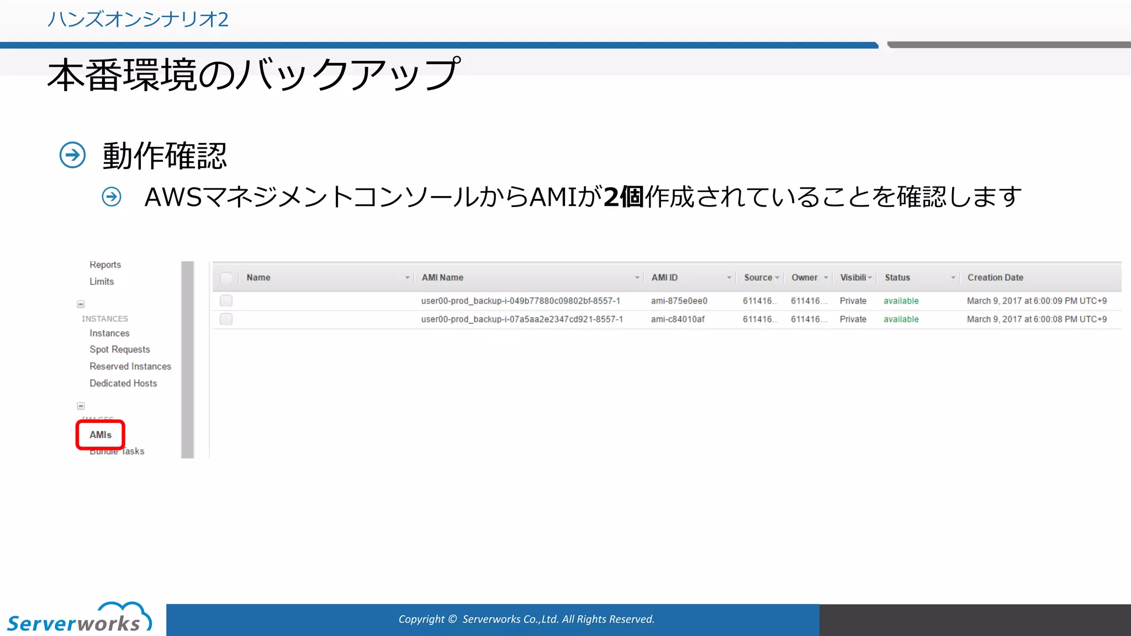Select AMI name user00-prod_backup-i-07a5aa2e2347cd921-8557-1
The image size is (1131, 636).
tap(522, 319)
